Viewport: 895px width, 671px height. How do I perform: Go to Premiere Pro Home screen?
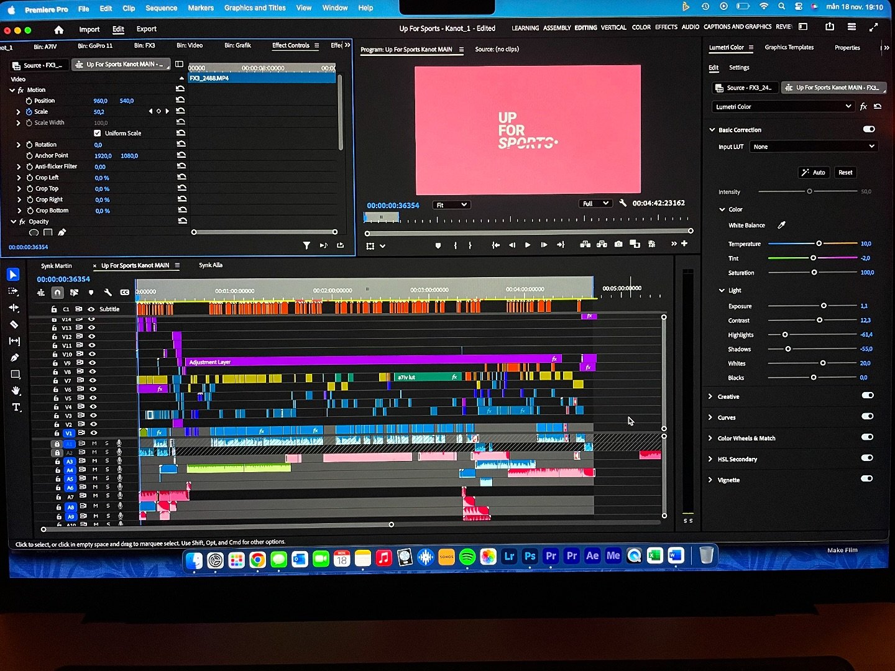click(x=58, y=29)
